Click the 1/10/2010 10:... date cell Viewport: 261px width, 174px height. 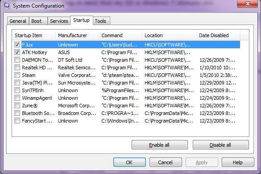click(217, 68)
